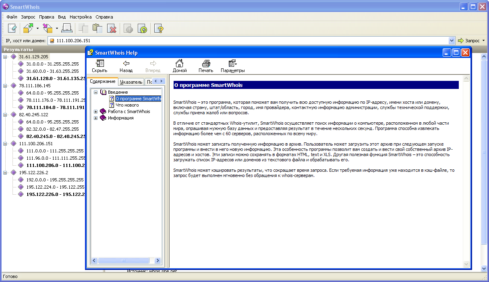Expand the Информация help topic
This screenshot has height=282, width=489.
96,118
